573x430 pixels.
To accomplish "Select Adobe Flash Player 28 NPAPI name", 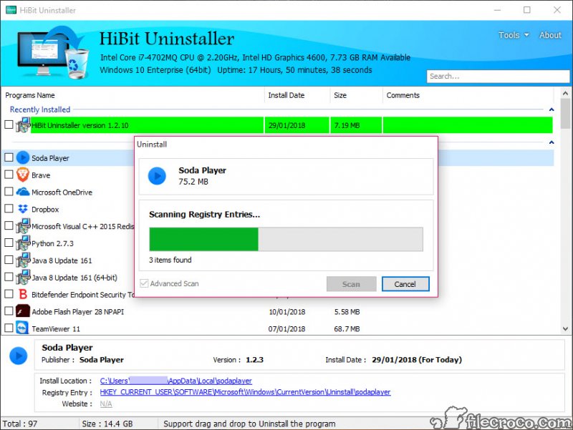I will [78, 312].
